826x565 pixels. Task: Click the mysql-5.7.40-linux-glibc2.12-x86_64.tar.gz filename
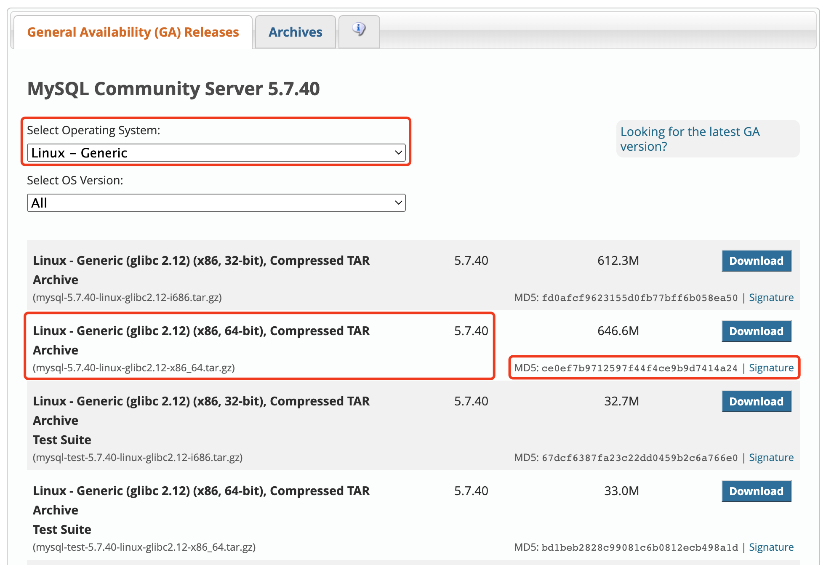point(134,368)
